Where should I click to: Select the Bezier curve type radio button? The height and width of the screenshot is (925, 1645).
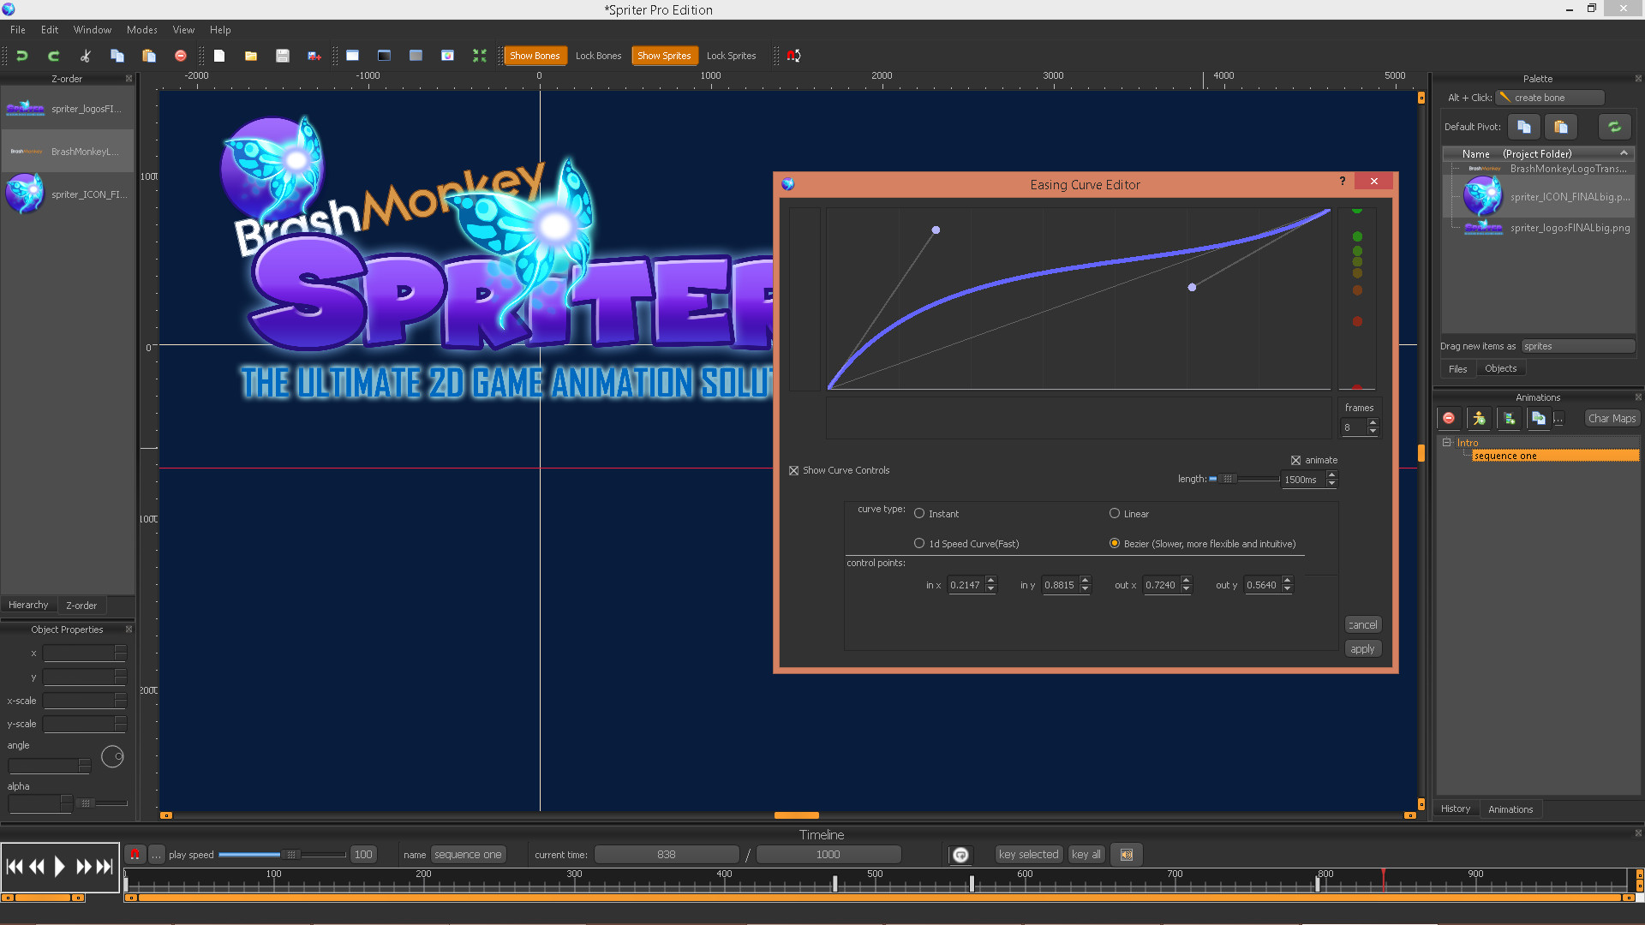click(1114, 543)
